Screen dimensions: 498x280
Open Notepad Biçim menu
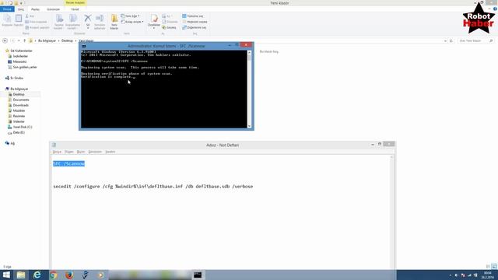81,152
